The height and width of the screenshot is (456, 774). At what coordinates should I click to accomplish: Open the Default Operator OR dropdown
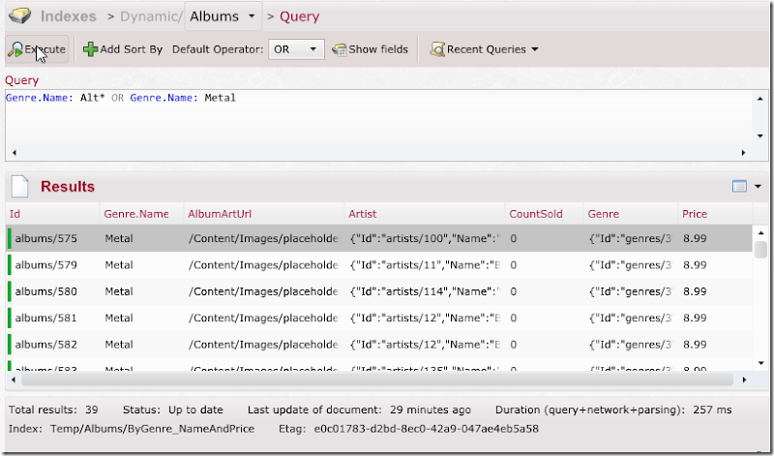(297, 49)
